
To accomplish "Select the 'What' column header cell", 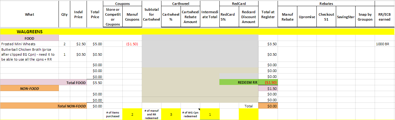I will [x=30, y=14].
